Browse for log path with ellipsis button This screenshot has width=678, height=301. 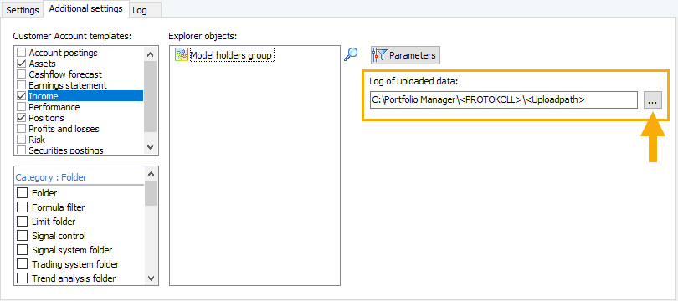(653, 99)
